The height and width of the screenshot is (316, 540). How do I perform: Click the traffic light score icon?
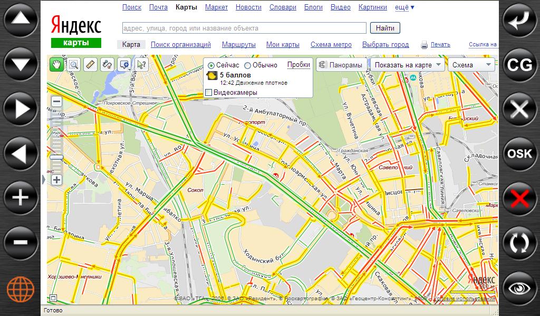tap(212, 76)
